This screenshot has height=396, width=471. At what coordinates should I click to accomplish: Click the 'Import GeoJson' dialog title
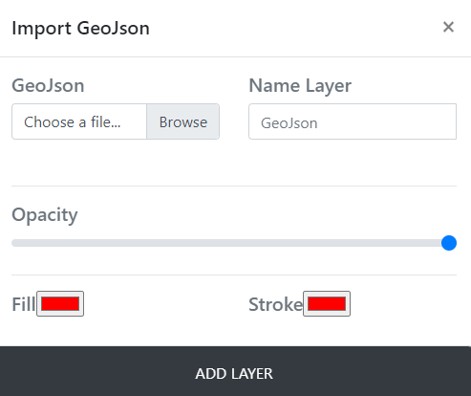point(80,28)
